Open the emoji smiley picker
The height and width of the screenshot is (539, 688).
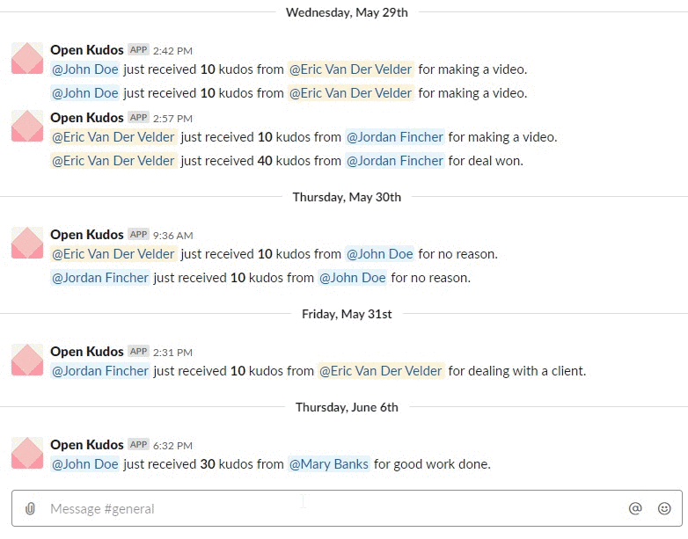click(664, 508)
